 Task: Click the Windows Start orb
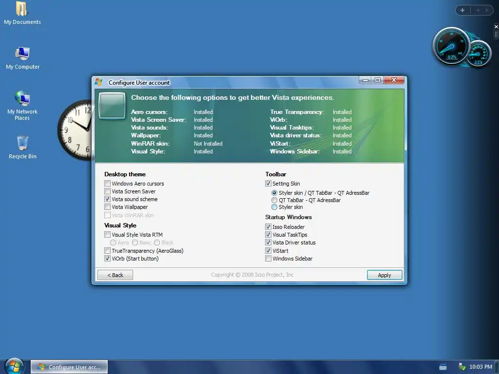point(14,366)
